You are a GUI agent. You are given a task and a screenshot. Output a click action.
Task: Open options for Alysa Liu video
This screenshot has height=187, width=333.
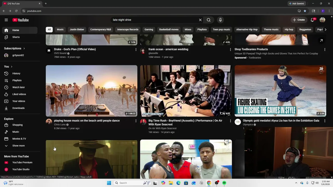[325, 121]
